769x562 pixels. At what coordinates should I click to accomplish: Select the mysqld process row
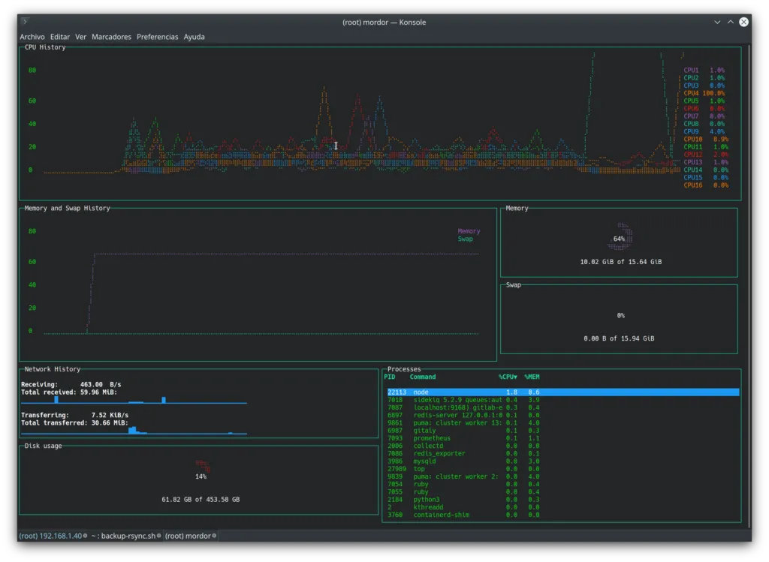[x=563, y=461]
